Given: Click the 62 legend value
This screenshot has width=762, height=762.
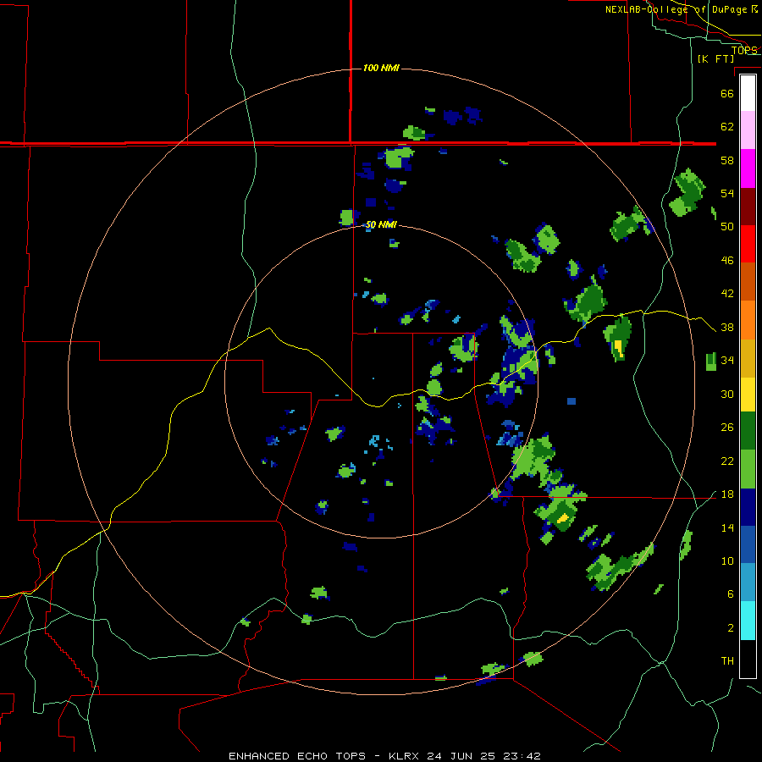Looking at the screenshot, I should click(727, 127).
